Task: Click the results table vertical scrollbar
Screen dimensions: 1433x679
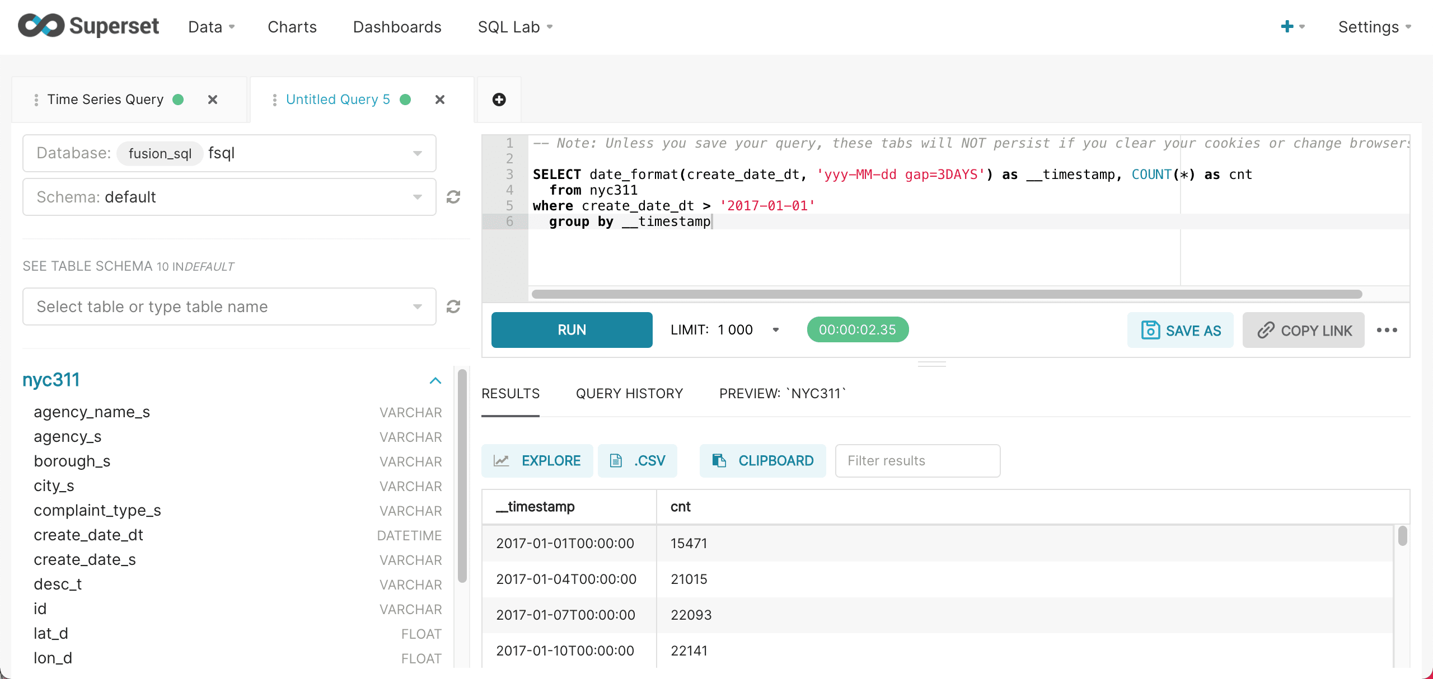Action: (1402, 536)
